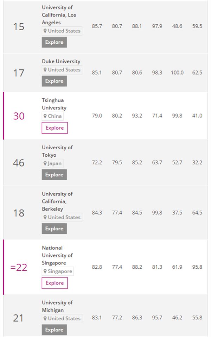Open the Tsinghua University name link
This screenshot has width=211, height=337.
coord(54,104)
